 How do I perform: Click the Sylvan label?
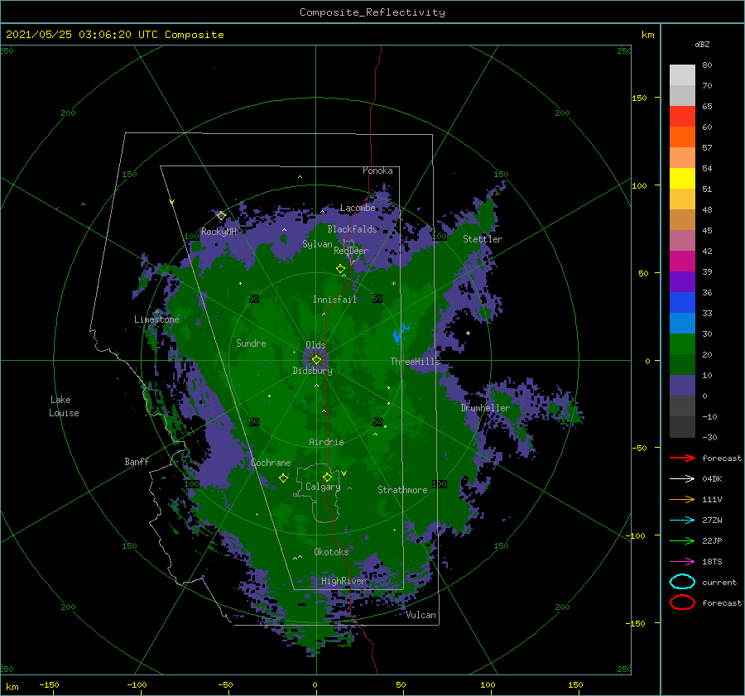click(x=317, y=244)
